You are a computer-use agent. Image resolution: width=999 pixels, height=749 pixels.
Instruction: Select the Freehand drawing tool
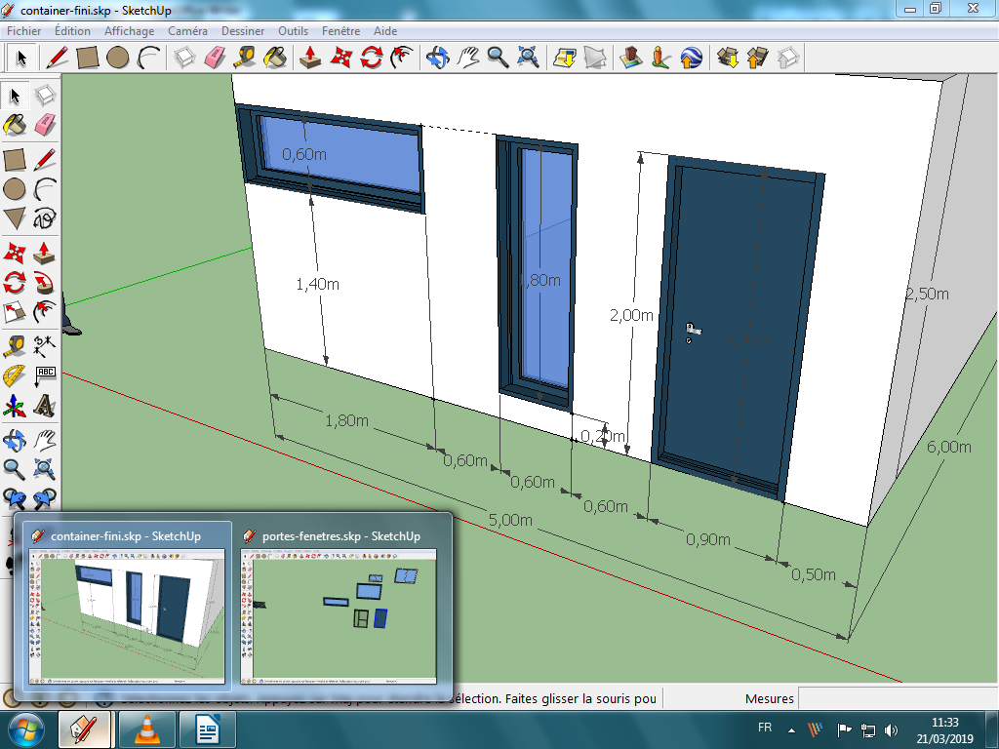45,217
